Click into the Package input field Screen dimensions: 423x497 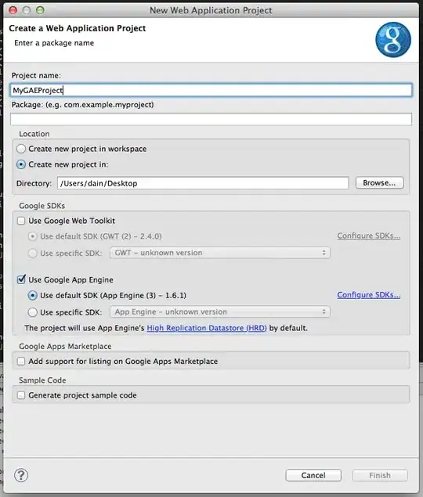(x=211, y=119)
